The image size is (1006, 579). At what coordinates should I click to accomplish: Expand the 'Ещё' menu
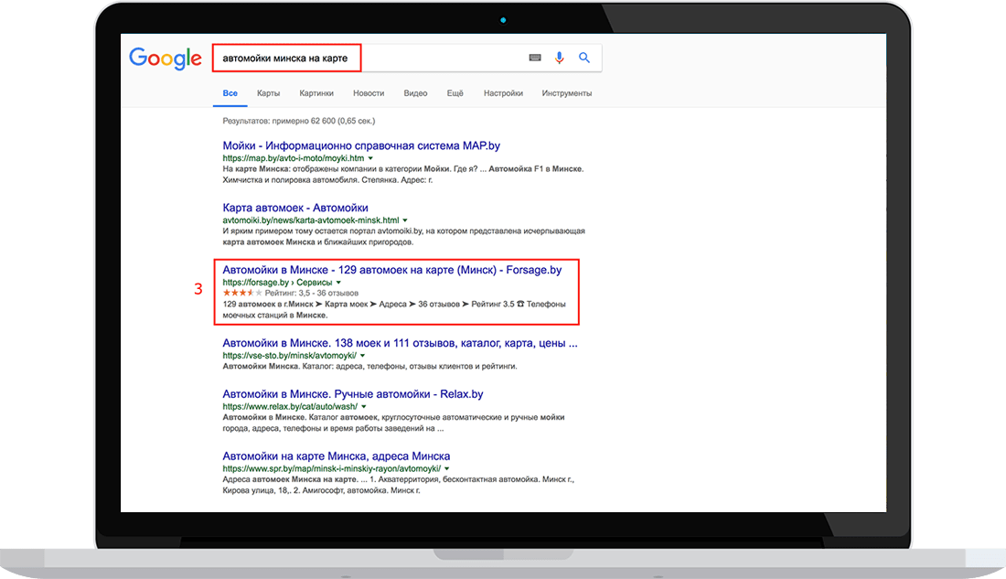pyautogui.click(x=455, y=93)
